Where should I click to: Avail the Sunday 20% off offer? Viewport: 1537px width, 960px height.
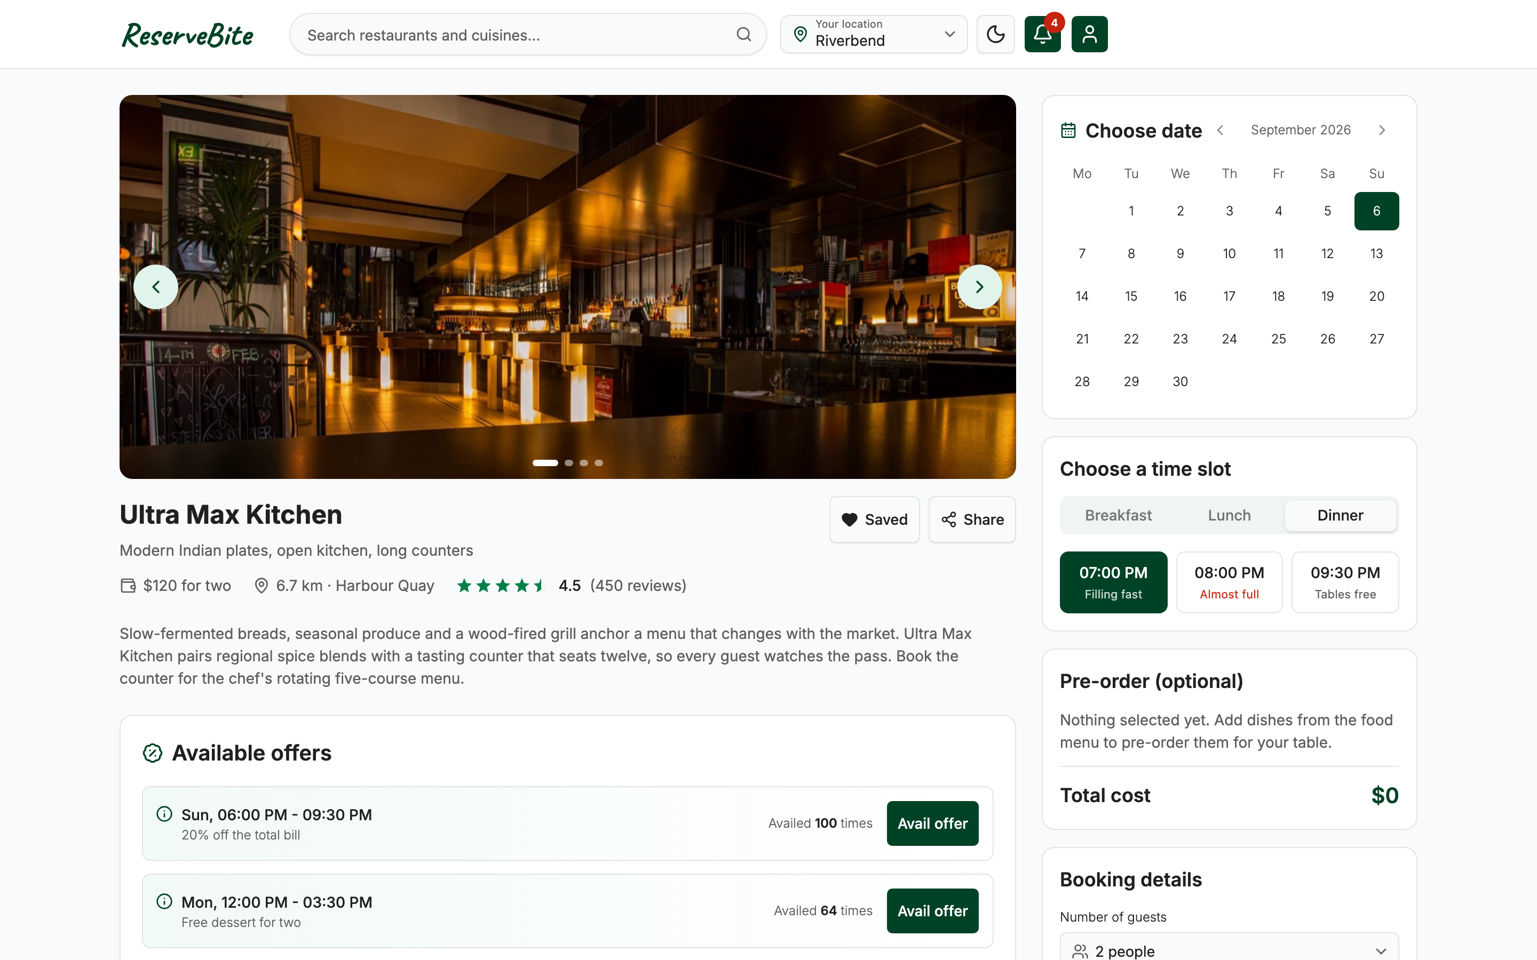pyautogui.click(x=932, y=823)
